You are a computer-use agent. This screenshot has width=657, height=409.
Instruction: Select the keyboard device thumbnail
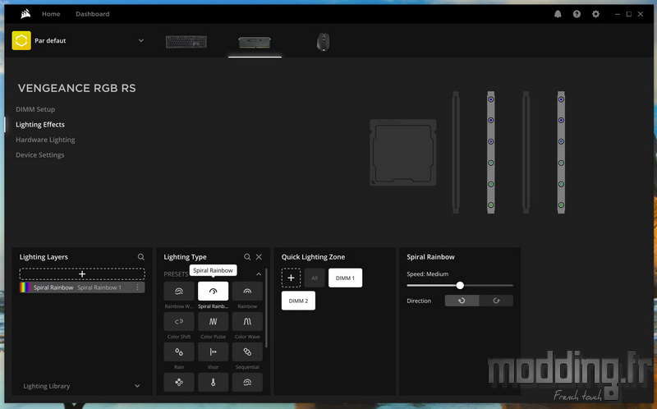click(186, 42)
